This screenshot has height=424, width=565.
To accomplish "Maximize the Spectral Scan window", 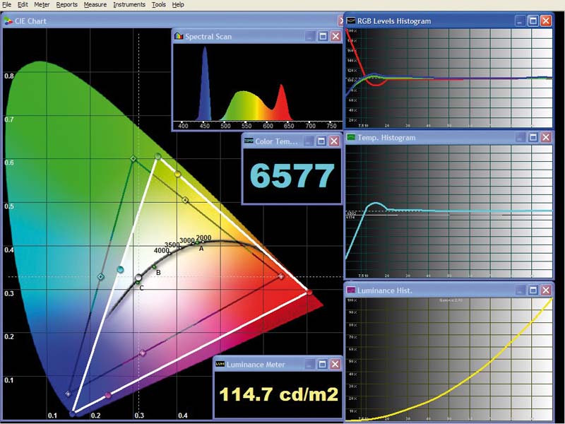I will (x=323, y=36).
